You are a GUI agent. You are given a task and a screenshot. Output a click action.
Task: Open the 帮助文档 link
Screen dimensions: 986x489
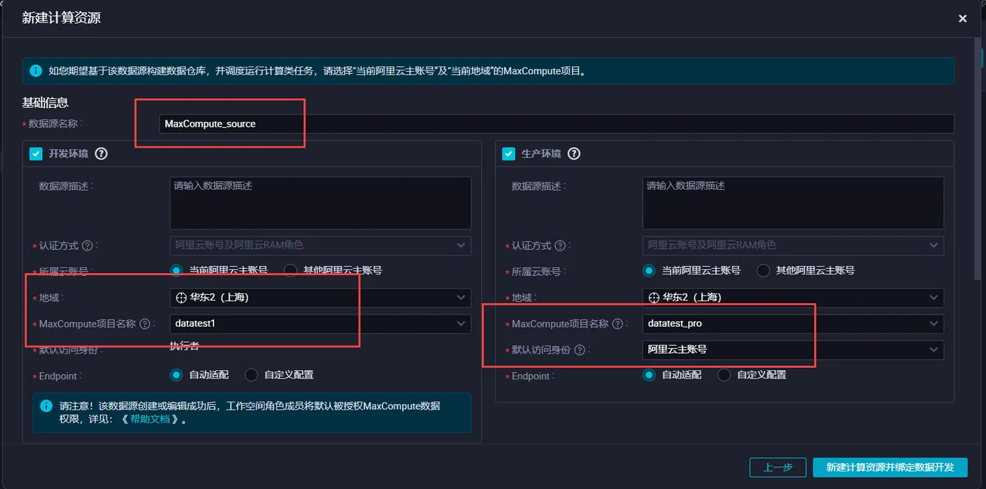(150, 419)
